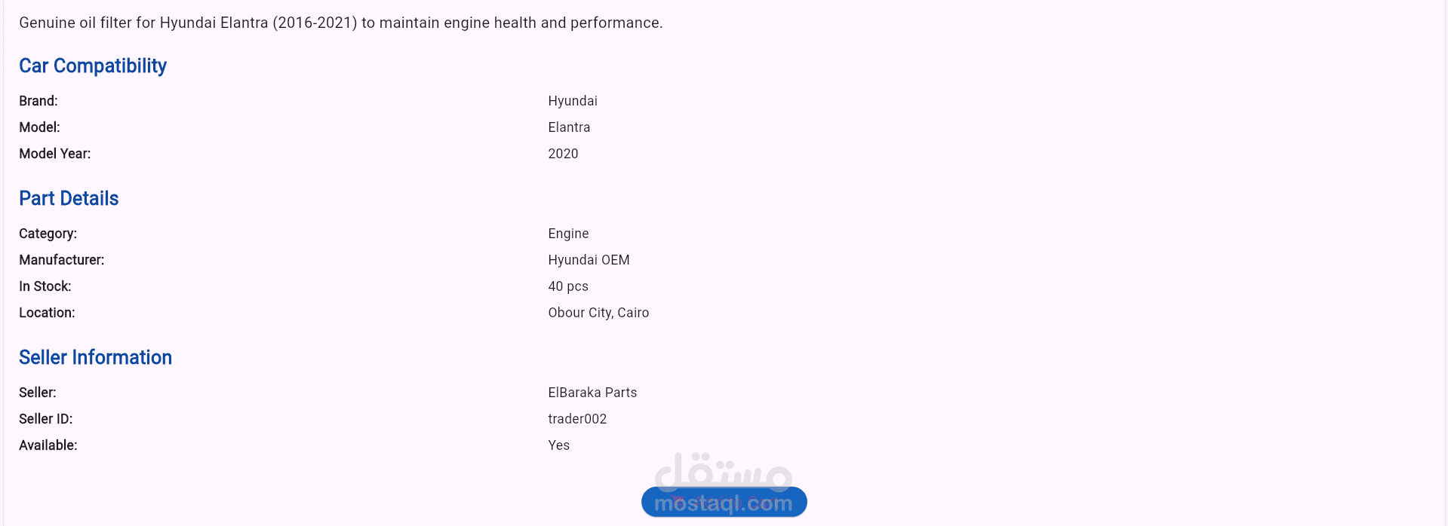Click the Yes availability value
Screen dimensions: 1448x526
click(558, 445)
